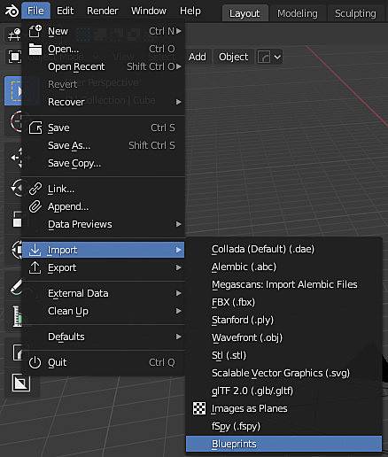Click the bottom toolbar shear icon

(x=21, y=383)
